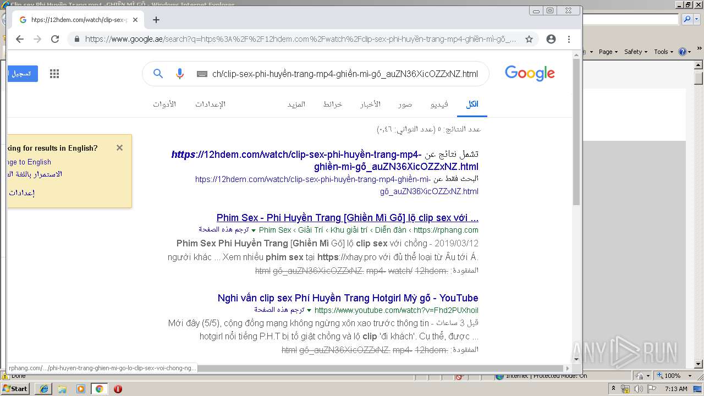Show hidden system tray icons arrow
The image size is (704, 396).
tap(614, 389)
